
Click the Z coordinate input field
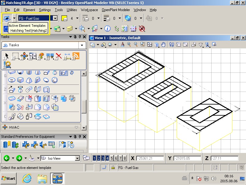coord(224,158)
